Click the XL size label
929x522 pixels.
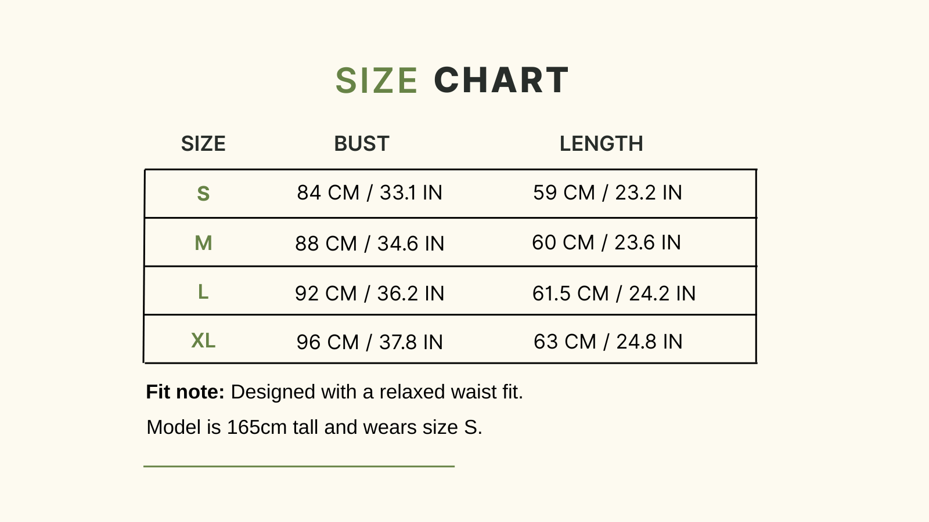[203, 340]
